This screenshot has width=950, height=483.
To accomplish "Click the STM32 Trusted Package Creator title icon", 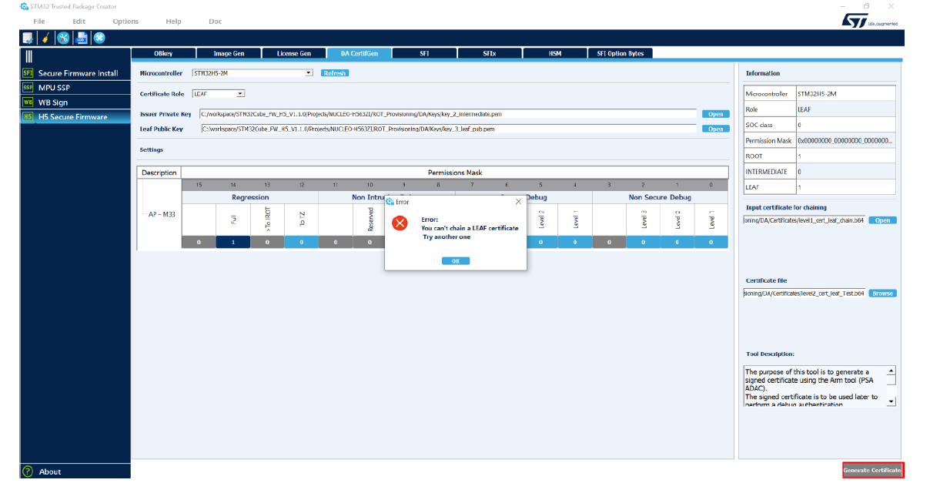I will pyautogui.click(x=24, y=6).
